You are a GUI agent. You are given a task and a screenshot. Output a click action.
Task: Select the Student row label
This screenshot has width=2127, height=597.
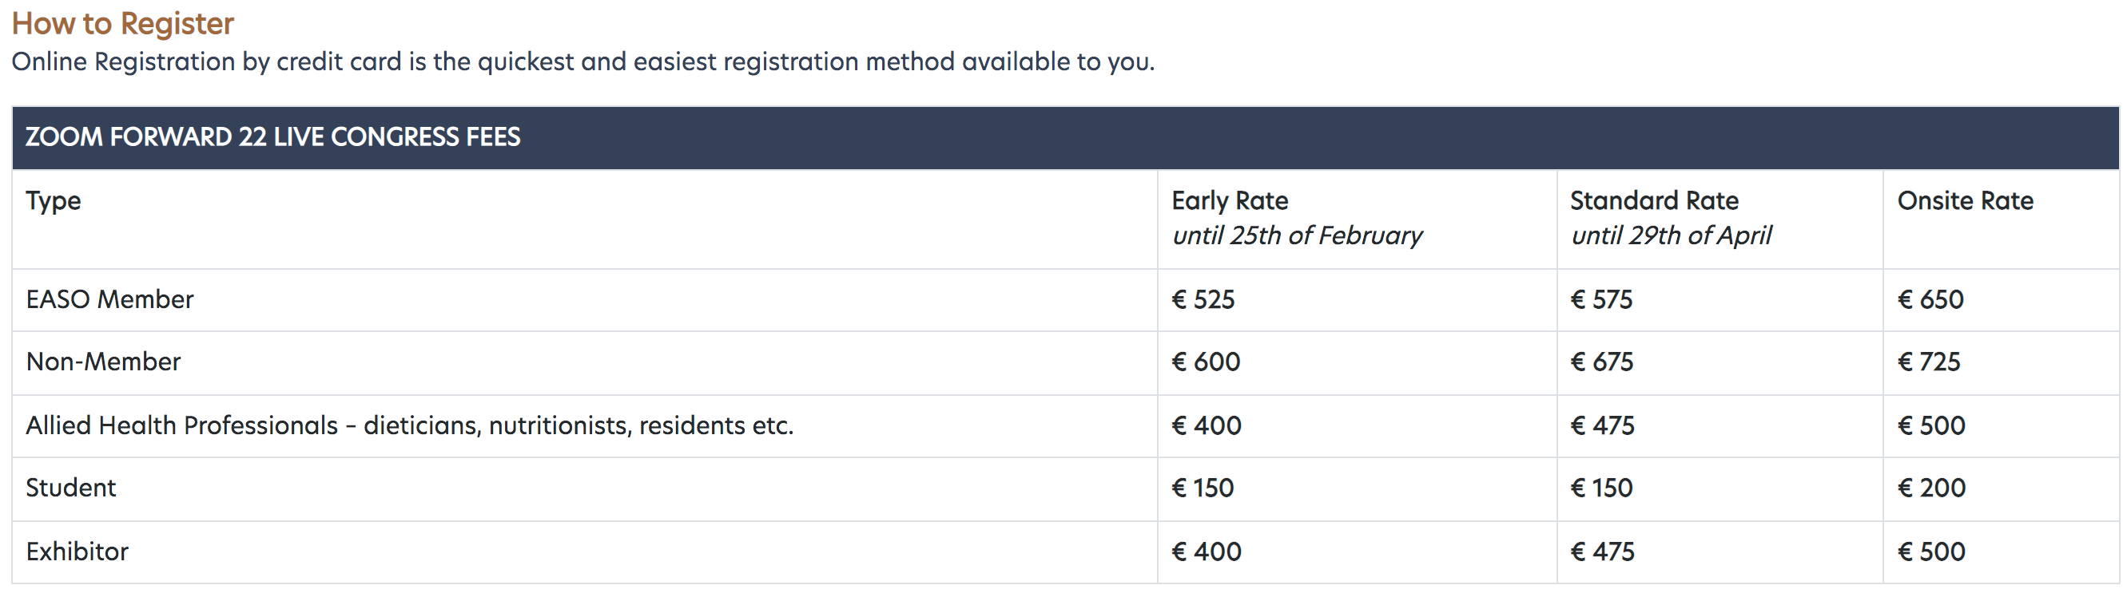[71, 488]
